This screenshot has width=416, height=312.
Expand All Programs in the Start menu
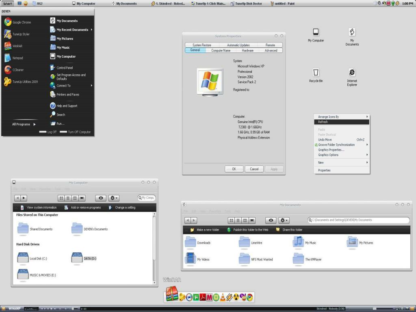pyautogui.click(x=24, y=124)
